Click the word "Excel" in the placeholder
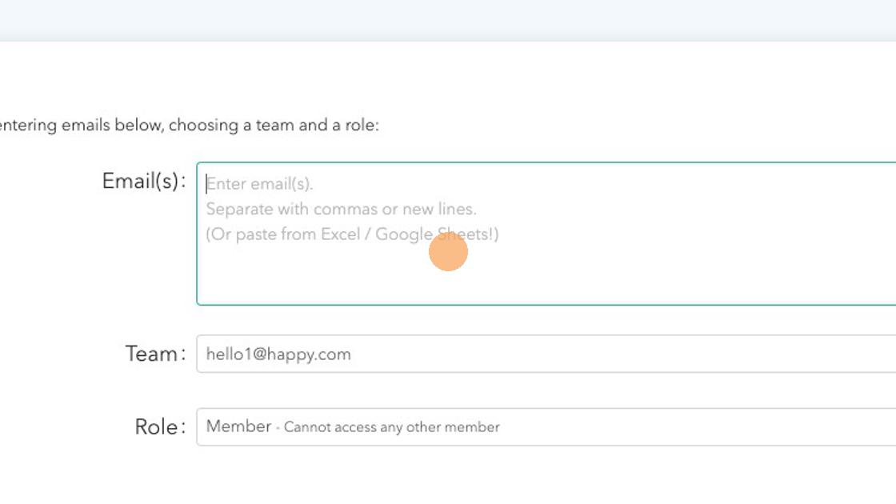 [340, 234]
